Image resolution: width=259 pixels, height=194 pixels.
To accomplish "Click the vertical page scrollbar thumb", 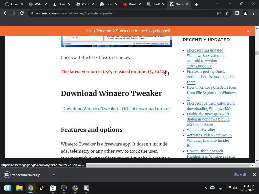I will [257, 53].
